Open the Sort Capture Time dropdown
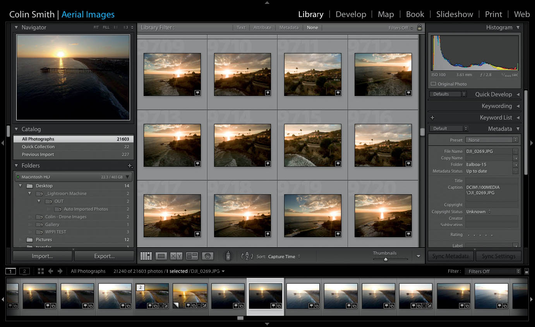 tap(284, 257)
